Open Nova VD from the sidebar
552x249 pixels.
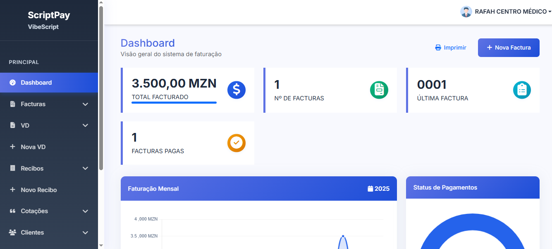(x=33, y=147)
